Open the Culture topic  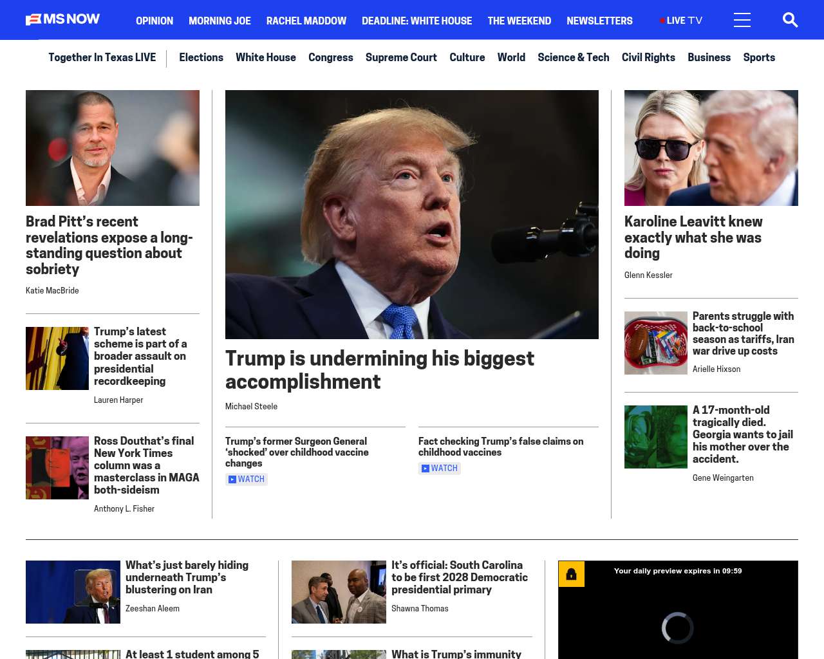point(467,57)
